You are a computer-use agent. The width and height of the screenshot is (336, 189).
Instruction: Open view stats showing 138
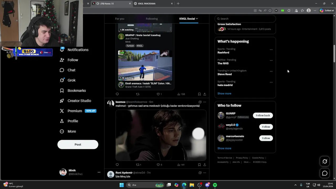[181, 94]
